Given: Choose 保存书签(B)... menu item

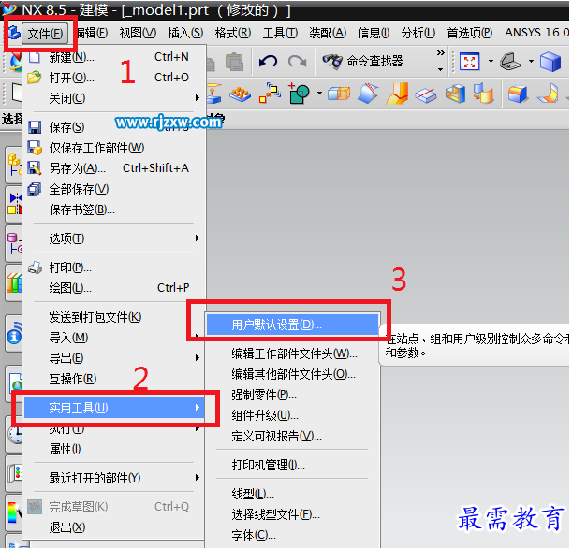Looking at the screenshot, I should click(x=114, y=209).
